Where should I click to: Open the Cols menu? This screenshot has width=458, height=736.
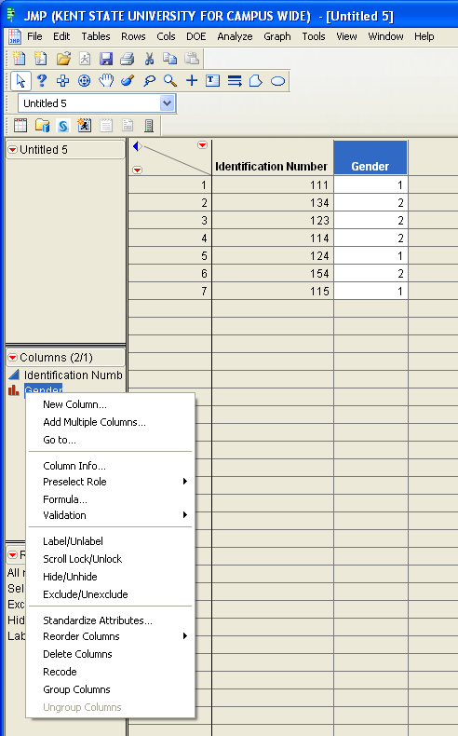[166, 36]
